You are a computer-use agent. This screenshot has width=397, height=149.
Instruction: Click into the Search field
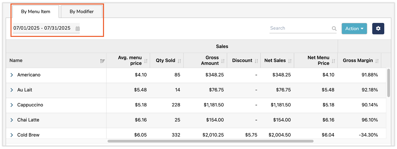[300, 28]
